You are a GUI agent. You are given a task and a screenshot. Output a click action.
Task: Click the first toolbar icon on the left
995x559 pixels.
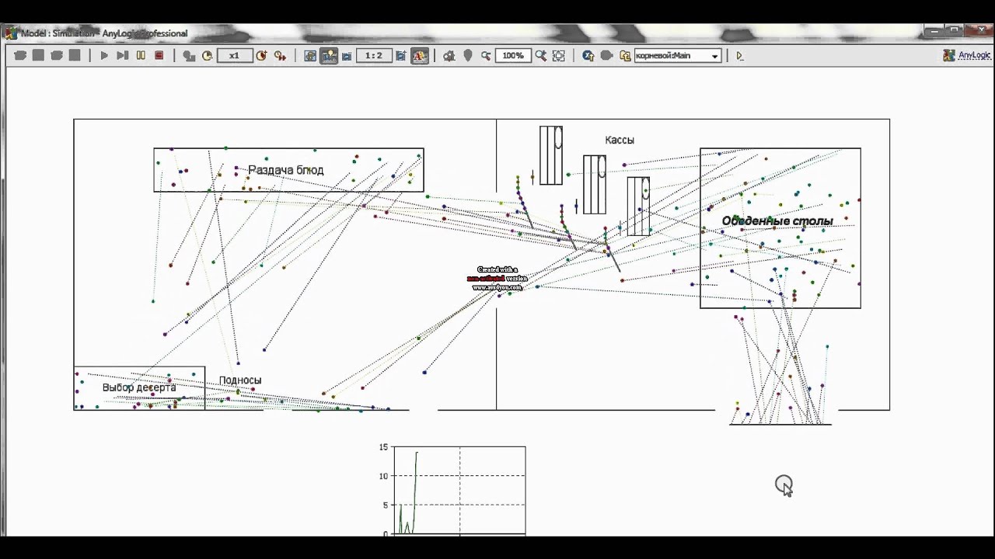coord(21,56)
